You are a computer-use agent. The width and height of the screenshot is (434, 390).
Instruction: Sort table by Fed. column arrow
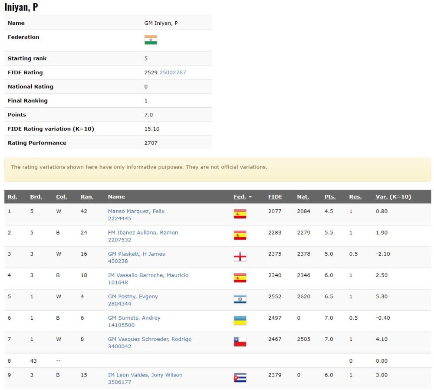(250, 197)
